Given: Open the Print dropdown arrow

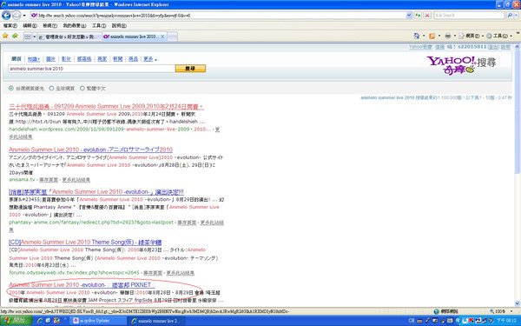Looking at the screenshot, I should 455,36.
